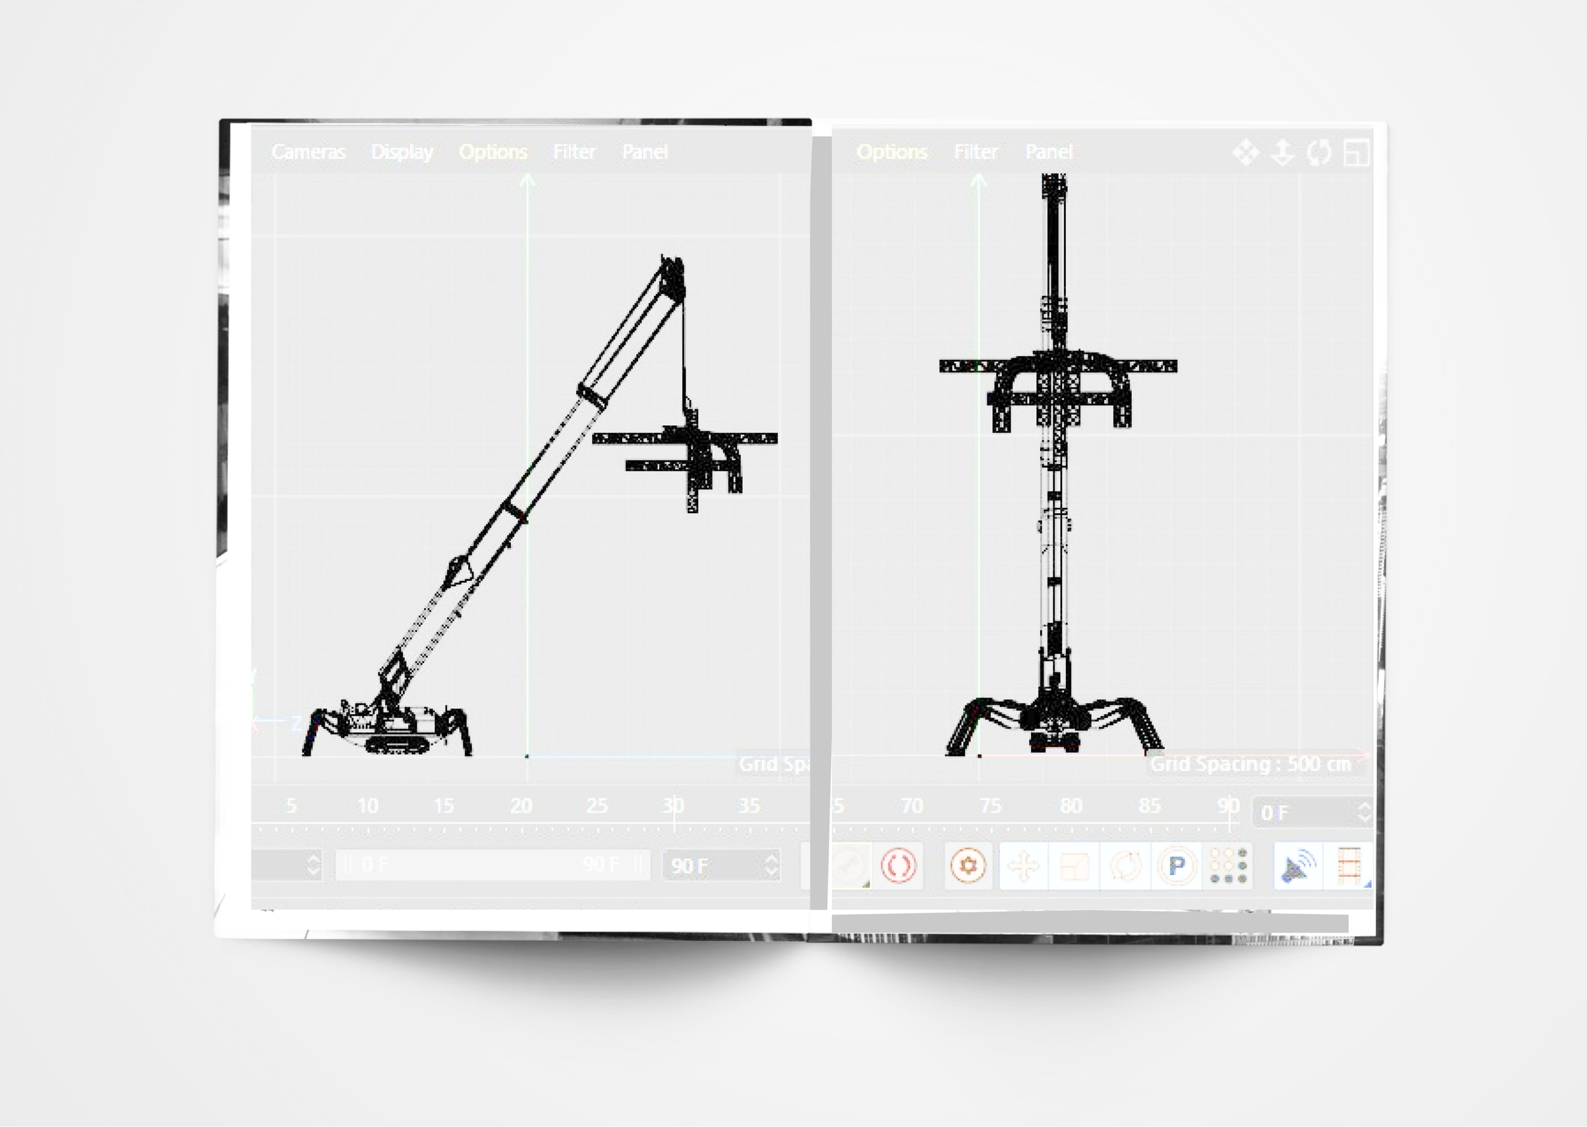Click the viewport zoom (dolly camera) icon
This screenshot has height=1127, width=1587.
[1282, 152]
